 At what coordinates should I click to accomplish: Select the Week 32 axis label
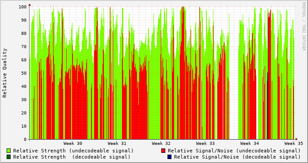pos(161,144)
